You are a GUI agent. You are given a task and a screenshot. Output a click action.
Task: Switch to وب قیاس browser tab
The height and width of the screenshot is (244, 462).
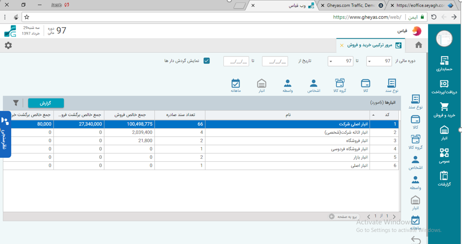pos(283,5)
